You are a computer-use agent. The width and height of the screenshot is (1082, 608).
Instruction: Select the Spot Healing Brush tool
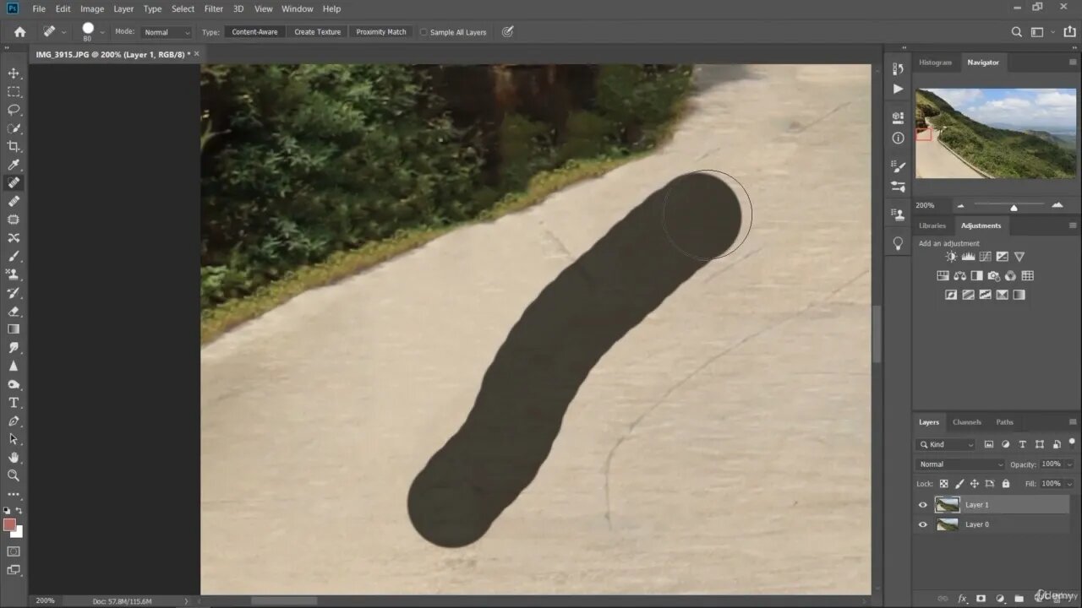(14, 183)
